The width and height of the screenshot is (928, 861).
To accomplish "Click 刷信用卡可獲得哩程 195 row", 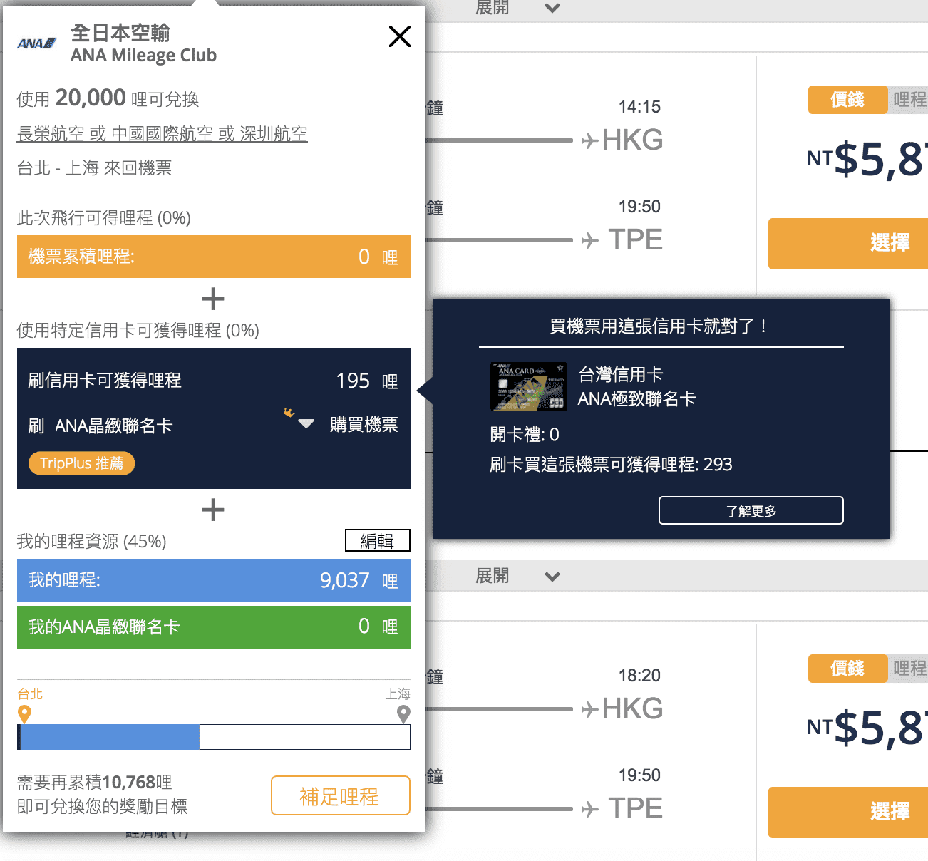I will point(214,381).
